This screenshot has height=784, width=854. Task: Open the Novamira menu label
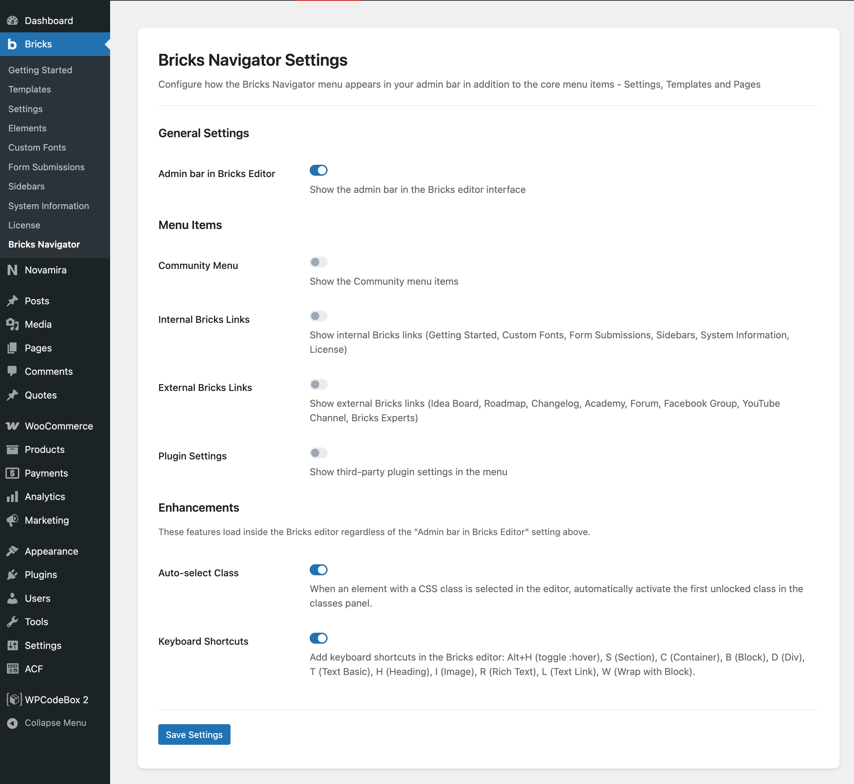click(x=46, y=270)
